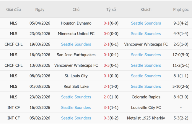Click the Giải đấu column header

coord(14,9)
